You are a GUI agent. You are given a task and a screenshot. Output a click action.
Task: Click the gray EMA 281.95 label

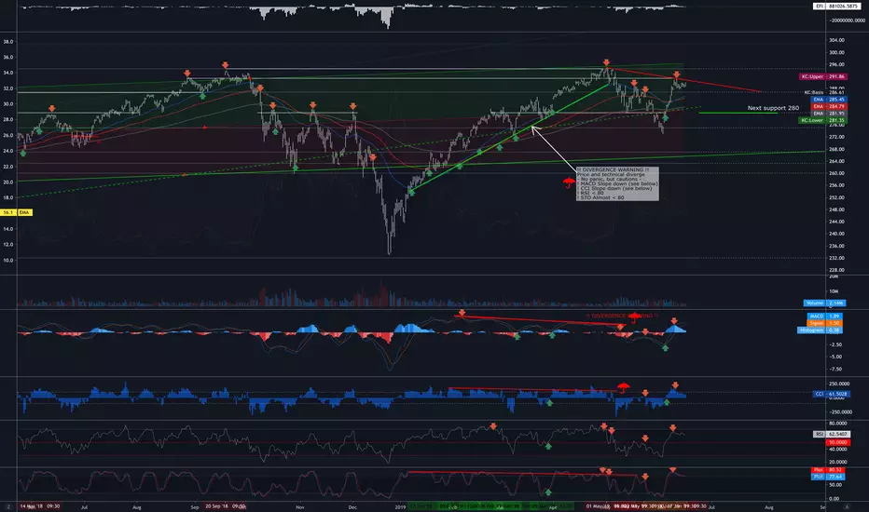click(x=829, y=114)
